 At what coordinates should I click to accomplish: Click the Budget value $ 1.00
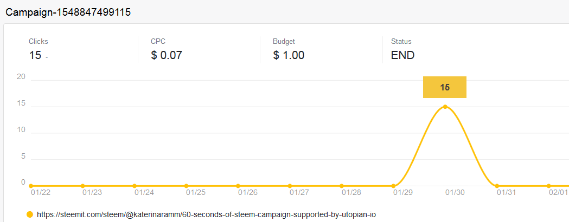pyautogui.click(x=289, y=55)
